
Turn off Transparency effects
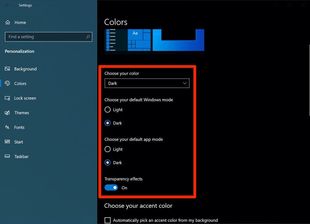coord(111,188)
